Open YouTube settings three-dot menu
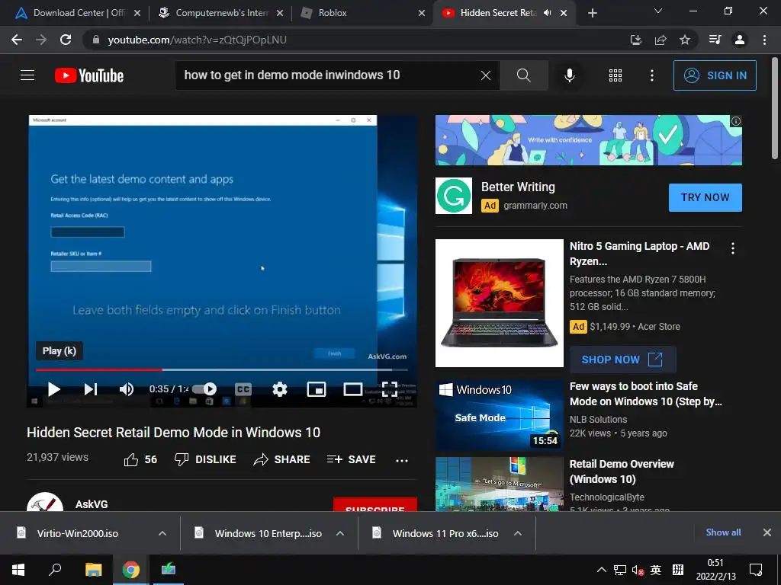781x585 pixels. [x=652, y=75]
